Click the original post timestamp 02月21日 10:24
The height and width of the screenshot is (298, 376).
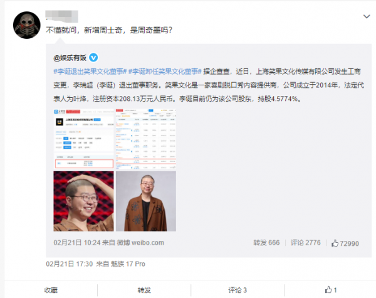pyautogui.click(x=76, y=243)
